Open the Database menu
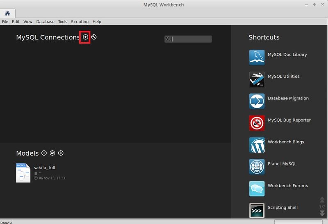This screenshot has width=328, height=224. (x=46, y=22)
